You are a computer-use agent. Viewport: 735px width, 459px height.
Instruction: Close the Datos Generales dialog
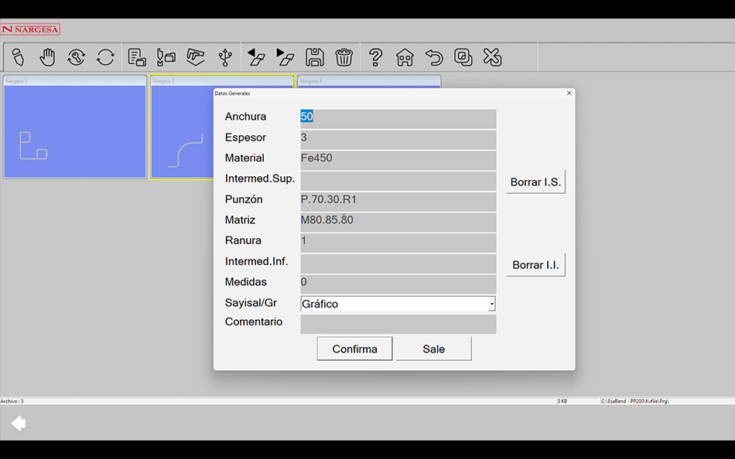[x=569, y=93]
